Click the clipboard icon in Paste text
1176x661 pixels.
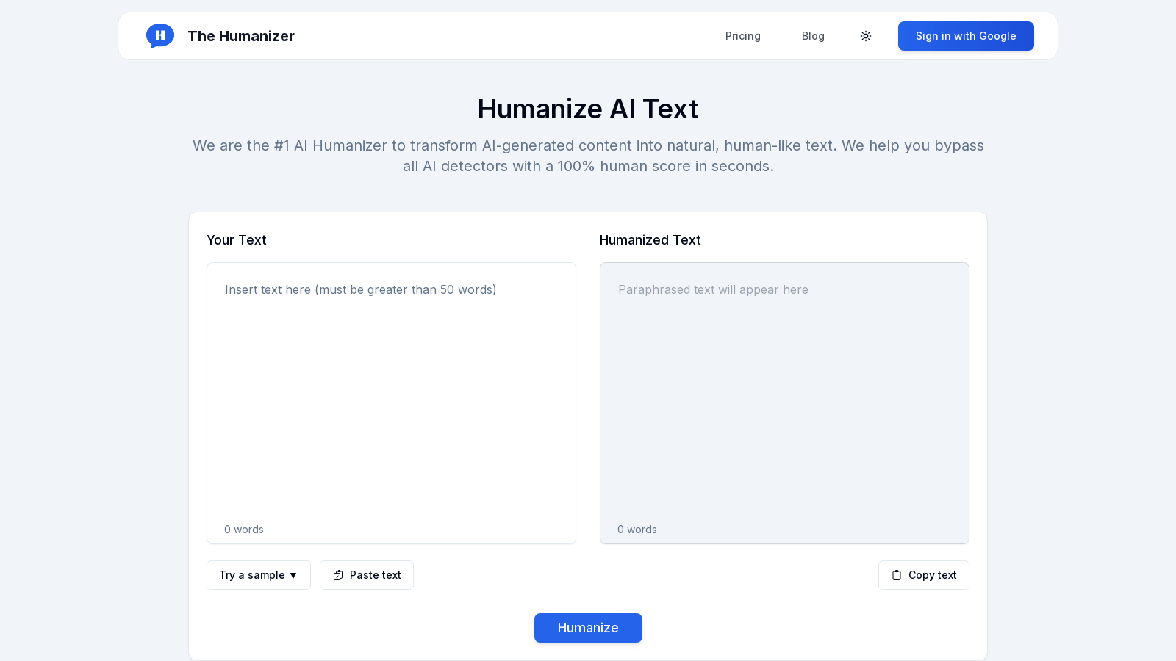tap(338, 575)
